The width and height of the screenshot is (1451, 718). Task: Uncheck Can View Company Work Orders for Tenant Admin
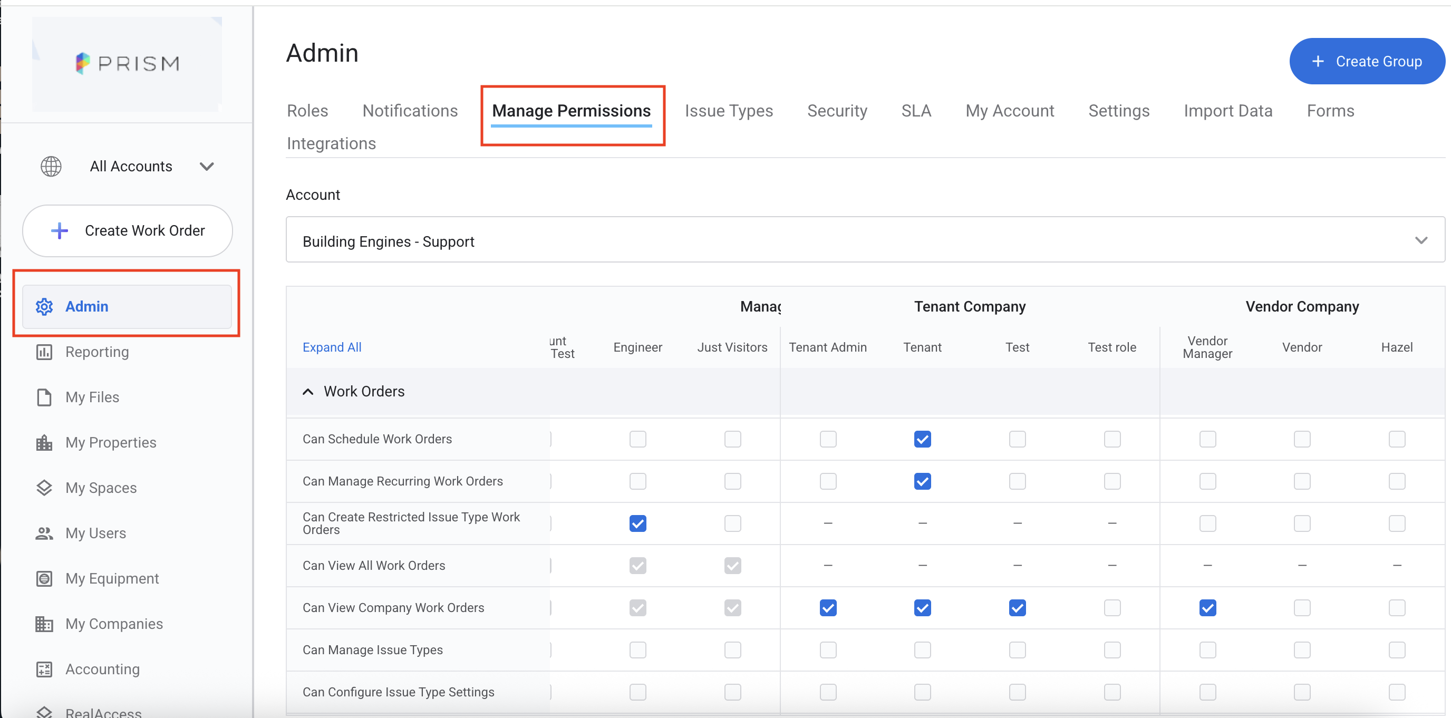pyautogui.click(x=827, y=608)
